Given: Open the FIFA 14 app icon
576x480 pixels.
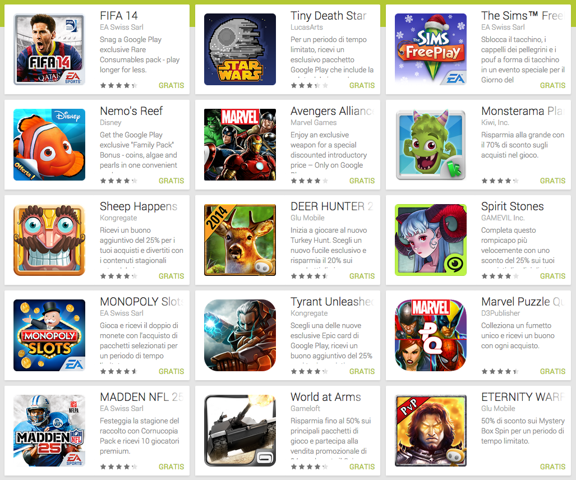Looking at the screenshot, I should click(49, 49).
